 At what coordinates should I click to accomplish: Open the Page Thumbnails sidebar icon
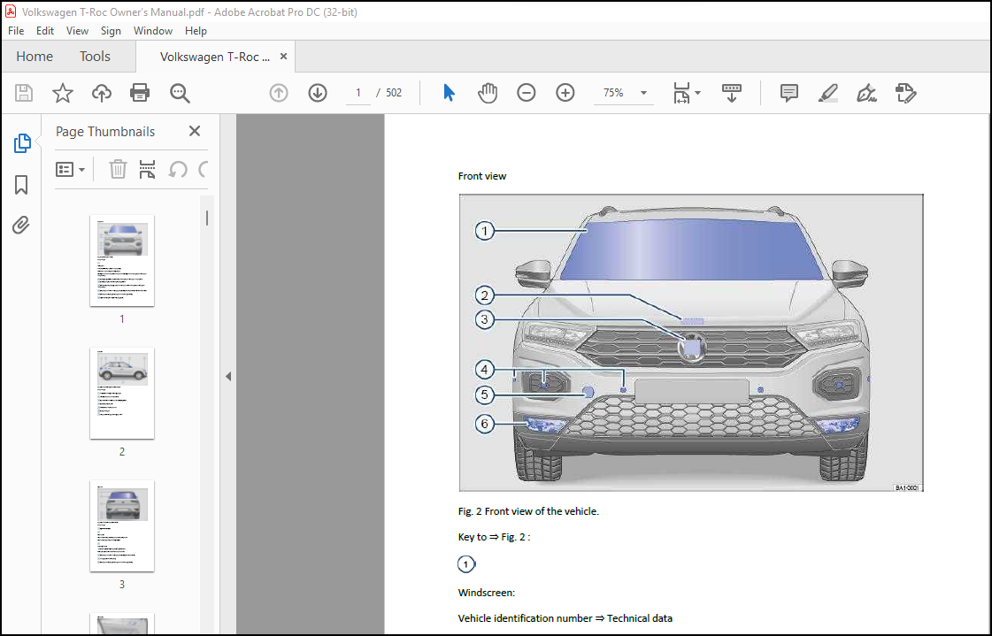coord(22,143)
